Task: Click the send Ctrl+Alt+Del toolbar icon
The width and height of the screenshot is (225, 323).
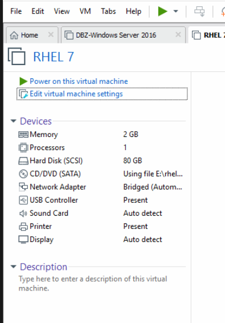Action: point(199,11)
